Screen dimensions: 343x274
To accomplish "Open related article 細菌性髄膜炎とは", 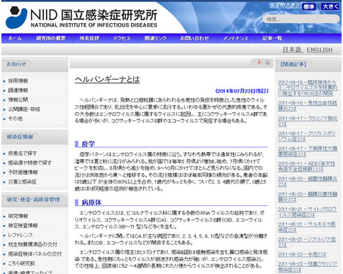I will [x=307, y=181].
